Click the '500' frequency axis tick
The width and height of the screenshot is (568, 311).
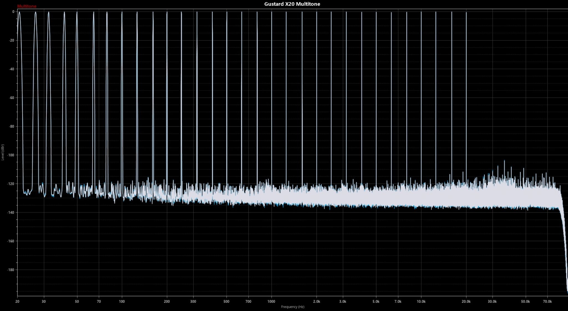click(x=226, y=302)
